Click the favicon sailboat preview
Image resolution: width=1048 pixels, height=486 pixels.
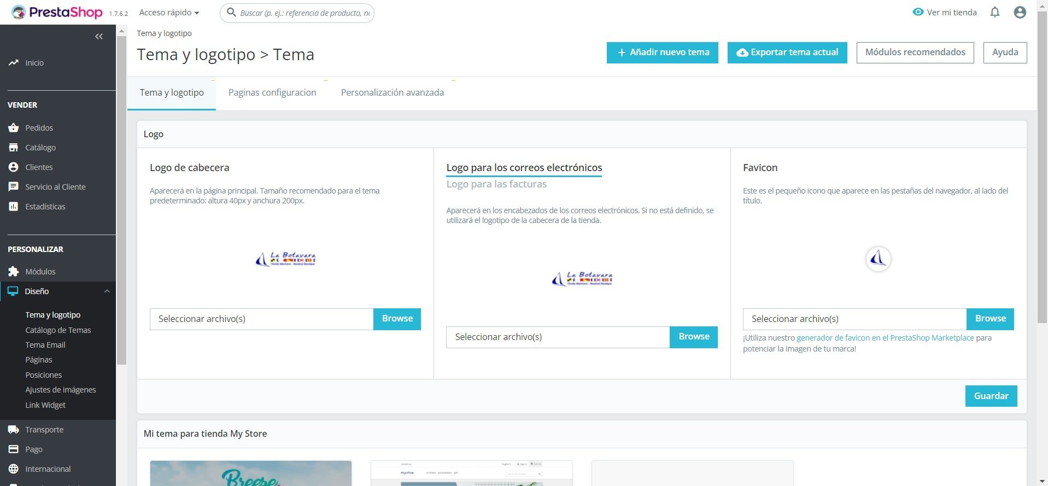[879, 259]
